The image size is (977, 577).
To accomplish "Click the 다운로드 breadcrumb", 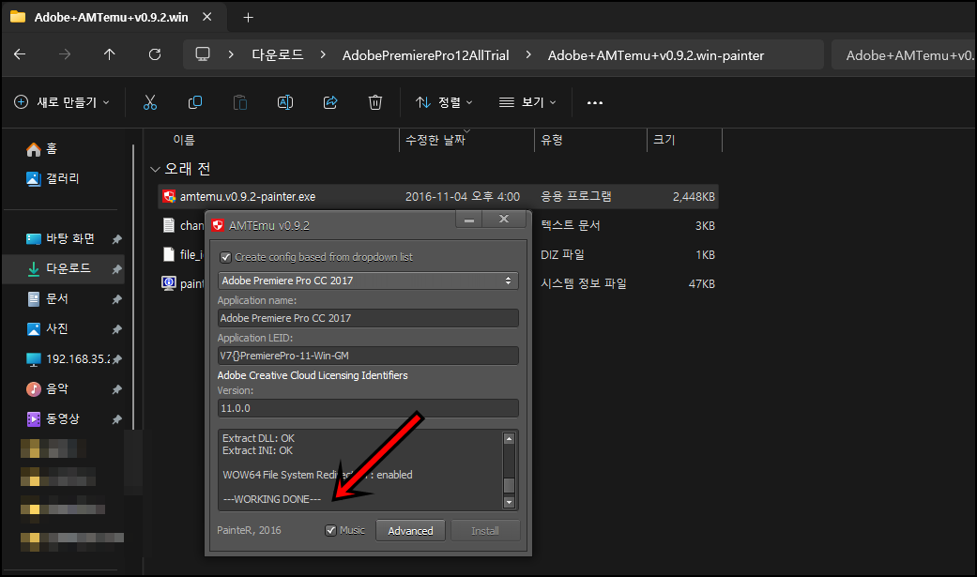I will click(x=277, y=54).
